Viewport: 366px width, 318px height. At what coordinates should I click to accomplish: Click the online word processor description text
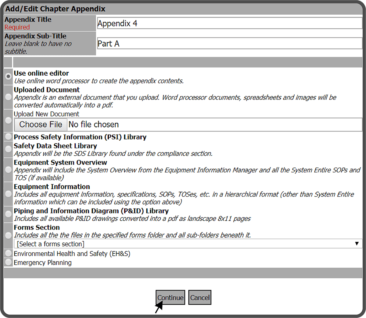tap(99, 81)
